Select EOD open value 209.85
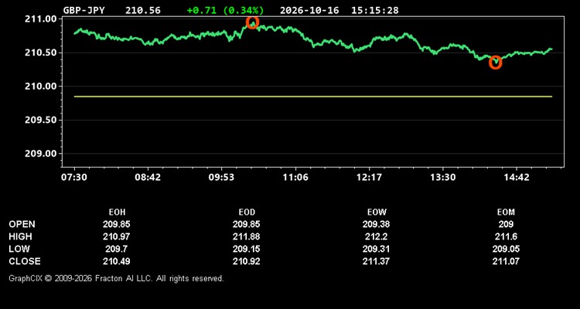This screenshot has height=309, width=580. (247, 224)
